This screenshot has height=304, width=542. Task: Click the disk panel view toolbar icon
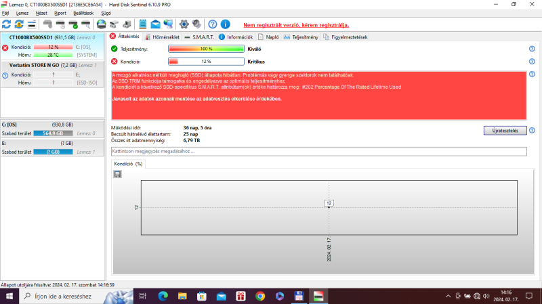pyautogui.click(x=32, y=24)
